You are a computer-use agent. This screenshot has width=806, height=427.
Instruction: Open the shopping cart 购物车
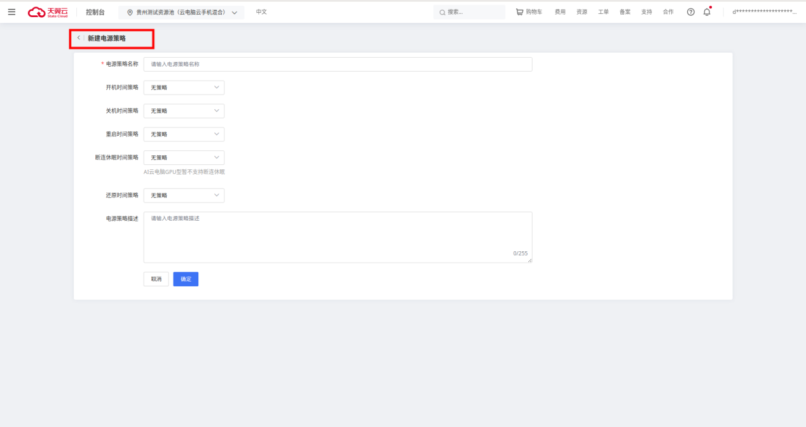point(529,12)
